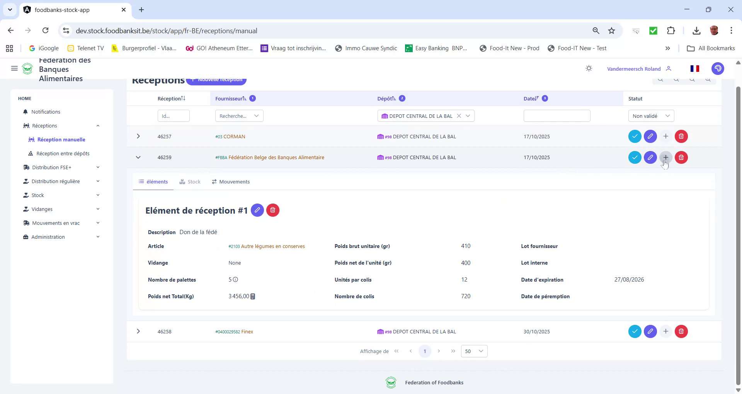Click the Nouvelle réception button
Viewport: 742px width, 394px height.
click(x=216, y=79)
